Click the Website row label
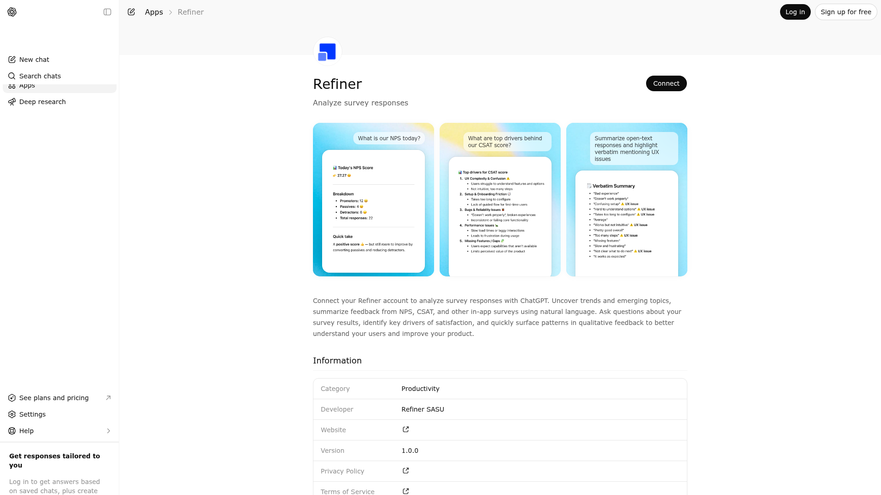 click(333, 430)
